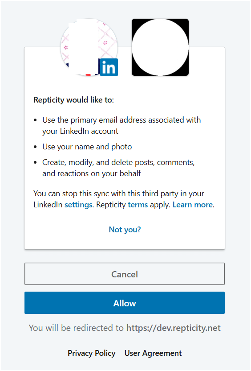Open the User Agreement link

153,353
